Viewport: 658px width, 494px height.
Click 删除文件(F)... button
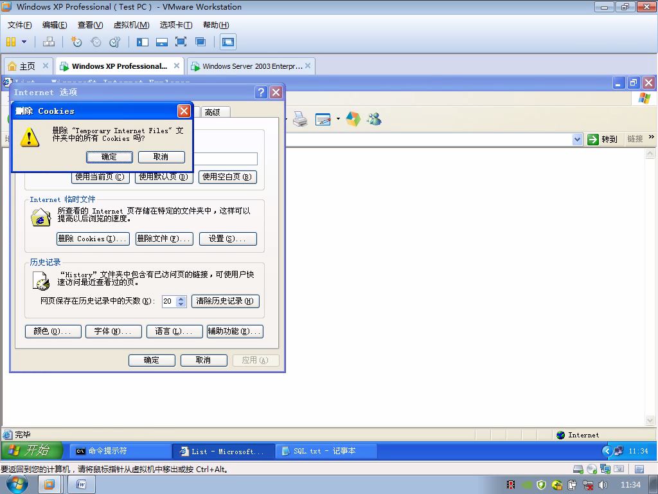coord(164,239)
